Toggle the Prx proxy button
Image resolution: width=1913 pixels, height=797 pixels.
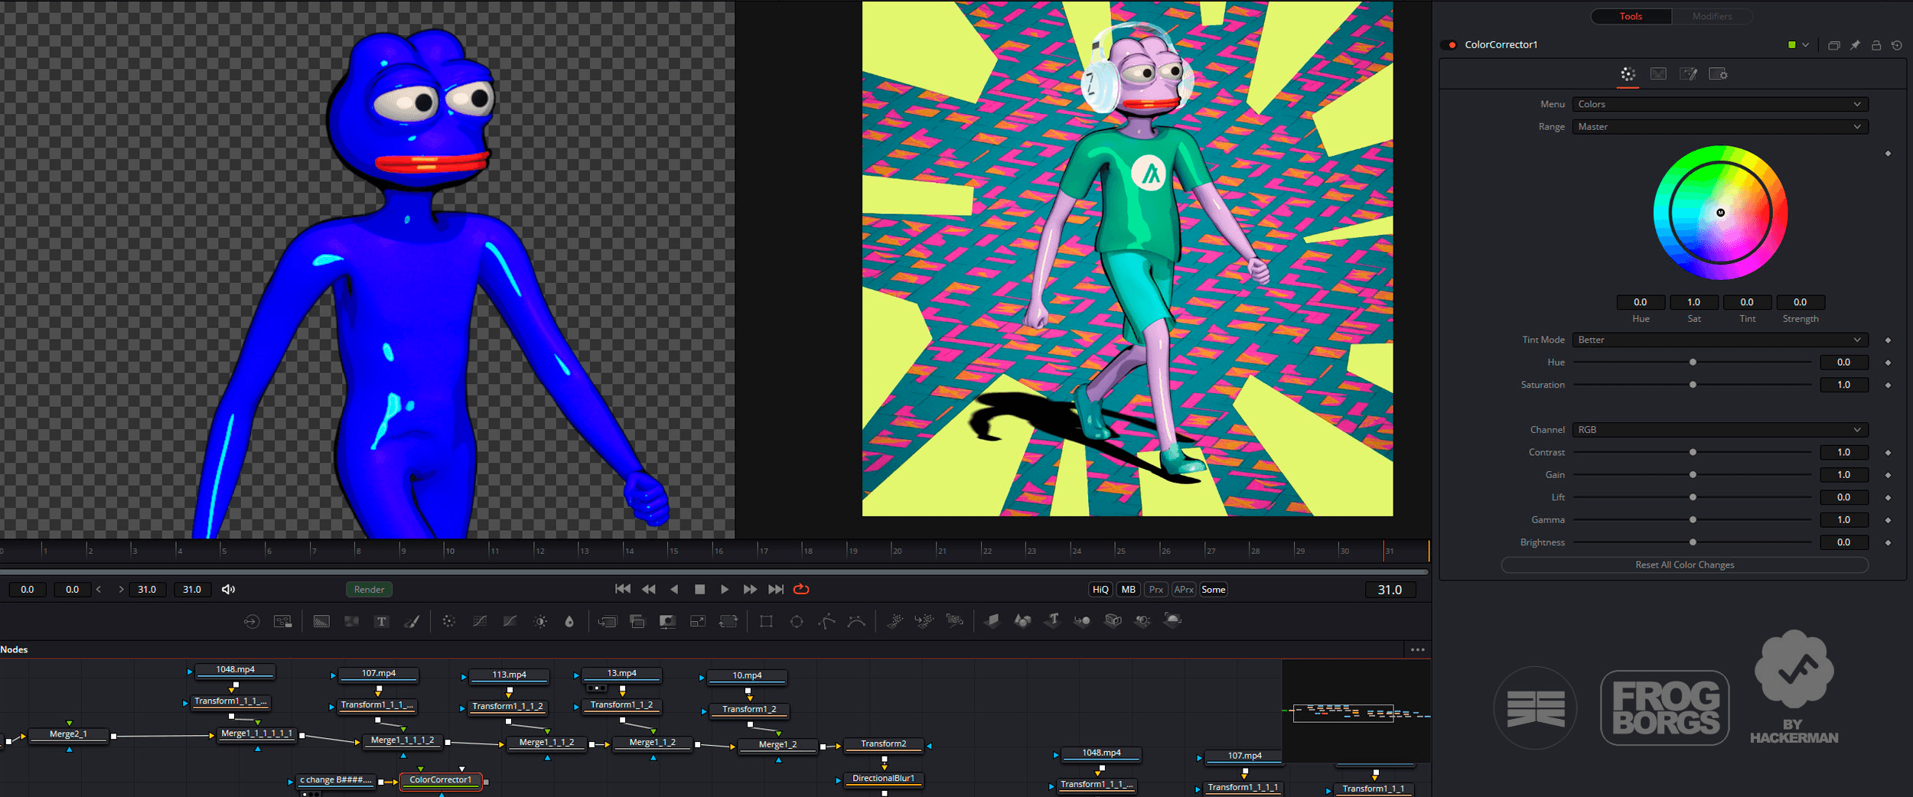coord(1156,590)
